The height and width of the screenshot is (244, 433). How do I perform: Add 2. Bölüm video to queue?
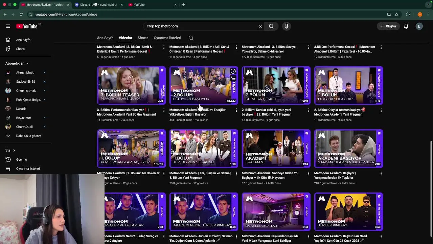pos(233,78)
